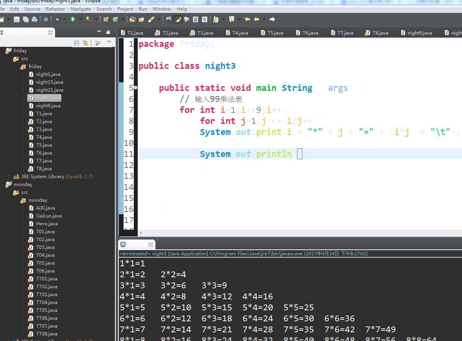Switch to the T7.java editor tab
Viewport: 462px width, 341px height.
point(342,33)
